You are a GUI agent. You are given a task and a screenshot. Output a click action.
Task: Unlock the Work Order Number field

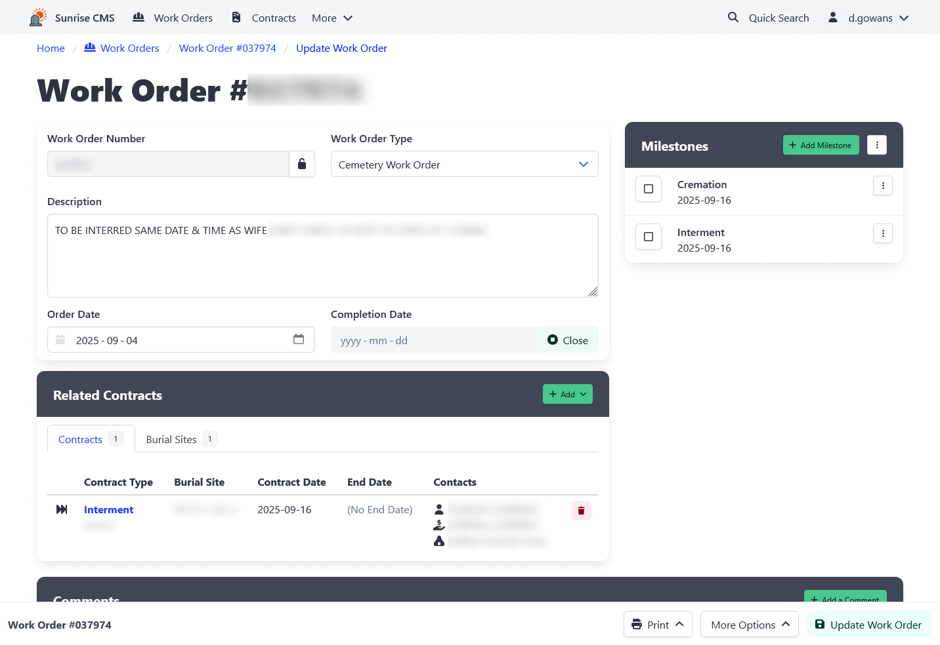pos(302,164)
